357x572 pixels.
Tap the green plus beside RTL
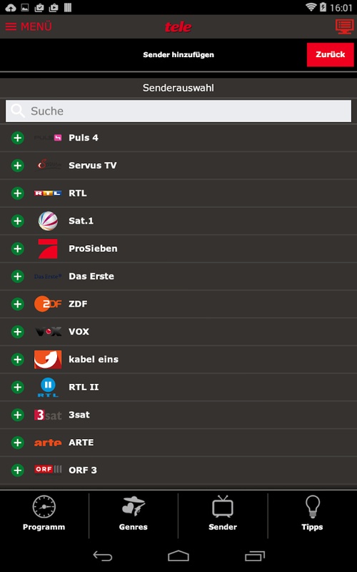[17, 193]
